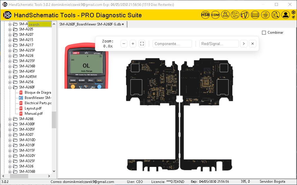Expand the SM-A326 folder
This screenshot has height=185, width=297.
pyautogui.click(x=10, y=167)
